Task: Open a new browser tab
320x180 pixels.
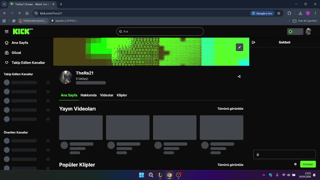Action: point(61,4)
